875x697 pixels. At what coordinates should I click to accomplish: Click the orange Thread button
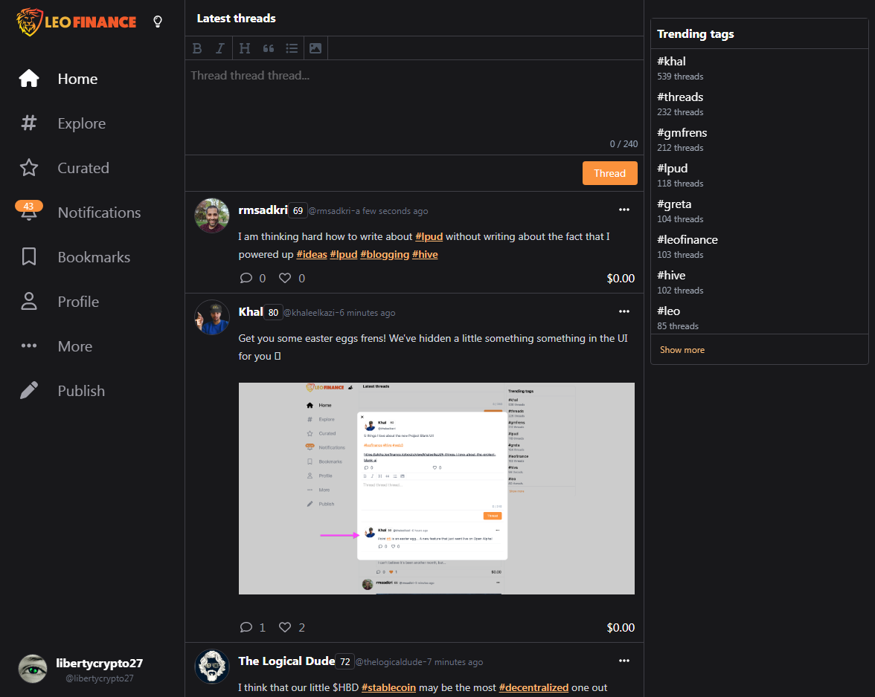[x=609, y=173]
